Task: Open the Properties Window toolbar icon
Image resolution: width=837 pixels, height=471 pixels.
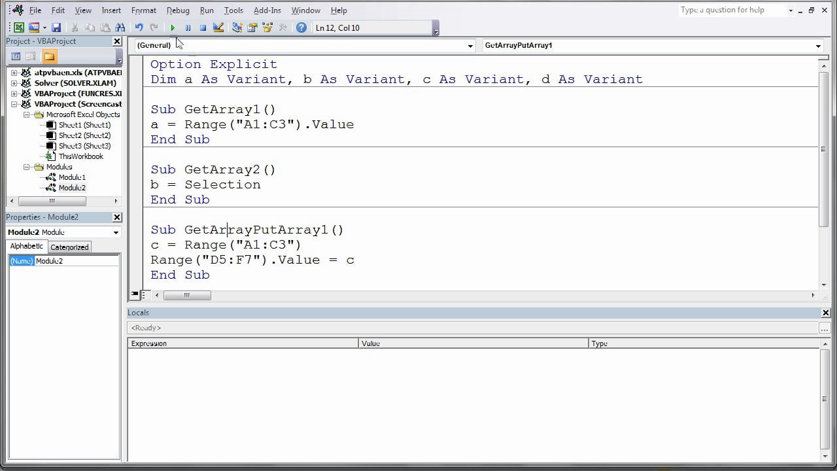Action: coord(252,27)
